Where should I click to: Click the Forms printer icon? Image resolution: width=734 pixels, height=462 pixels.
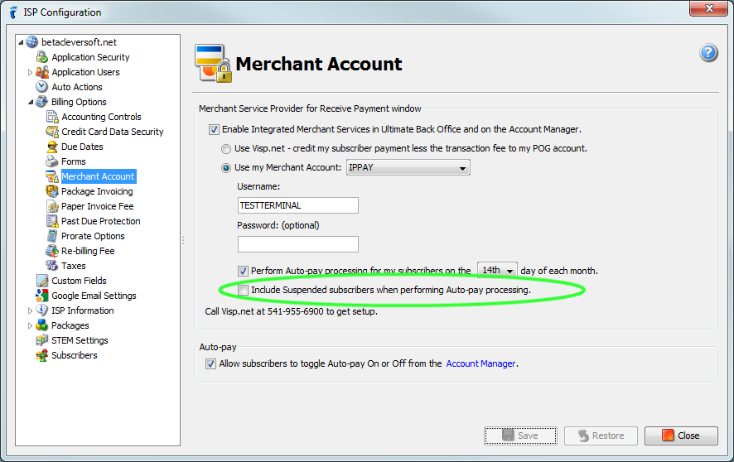pyautogui.click(x=52, y=161)
